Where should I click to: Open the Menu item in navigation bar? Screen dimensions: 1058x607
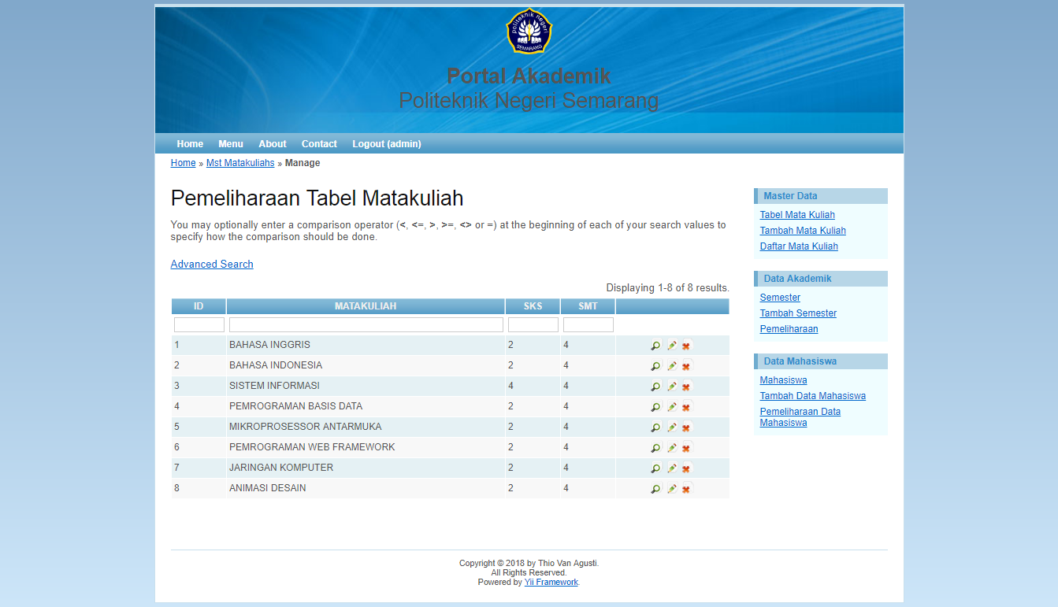point(231,144)
